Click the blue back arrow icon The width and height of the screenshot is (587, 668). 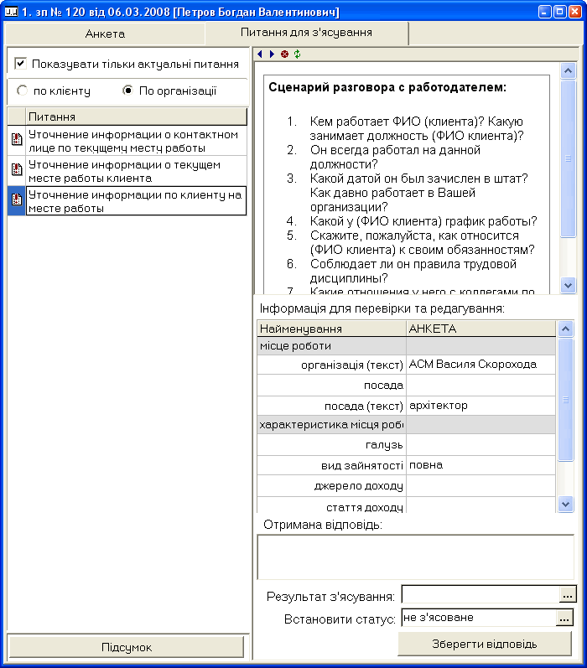click(x=260, y=54)
